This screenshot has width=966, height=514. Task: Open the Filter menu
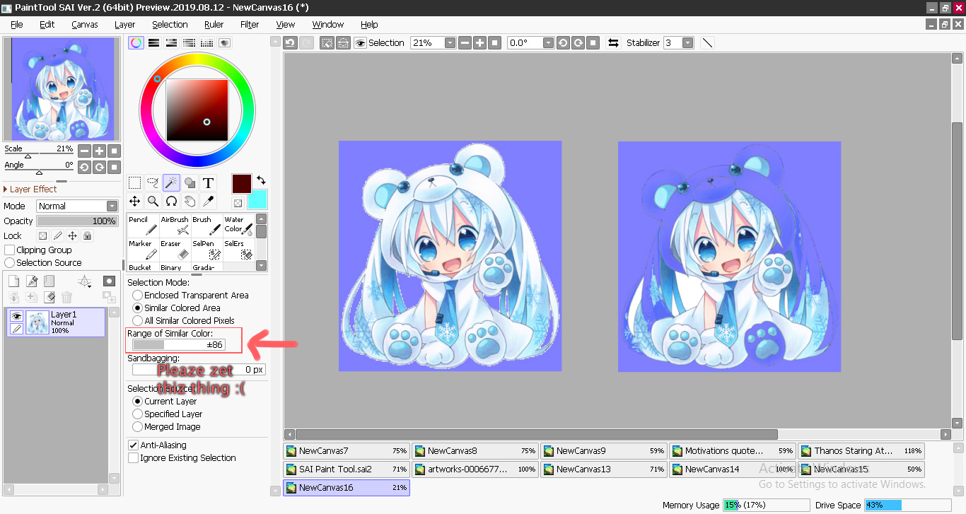[x=250, y=24]
